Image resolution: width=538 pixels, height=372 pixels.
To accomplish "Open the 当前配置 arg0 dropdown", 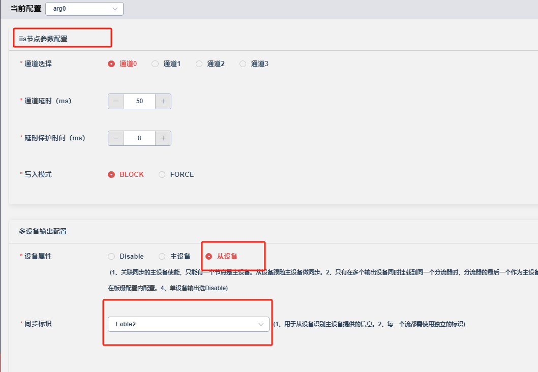I will click(x=84, y=9).
